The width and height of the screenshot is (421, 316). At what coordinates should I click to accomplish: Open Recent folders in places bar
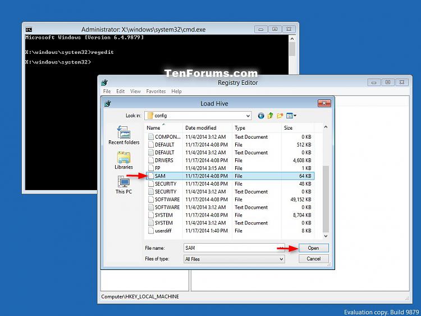[x=124, y=135]
